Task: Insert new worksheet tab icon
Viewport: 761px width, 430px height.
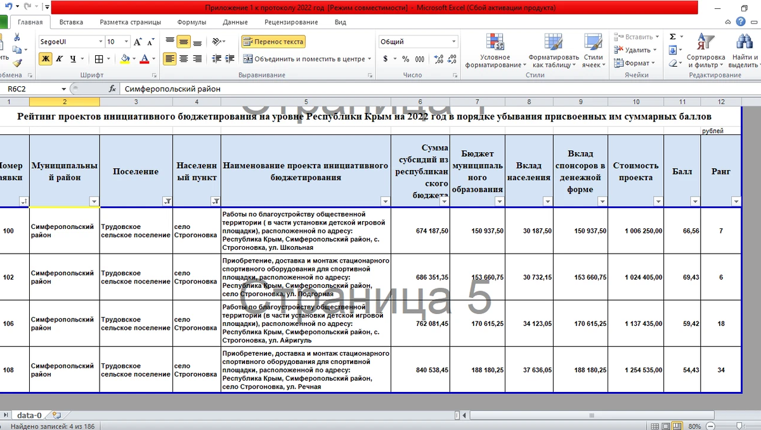Action: [56, 415]
